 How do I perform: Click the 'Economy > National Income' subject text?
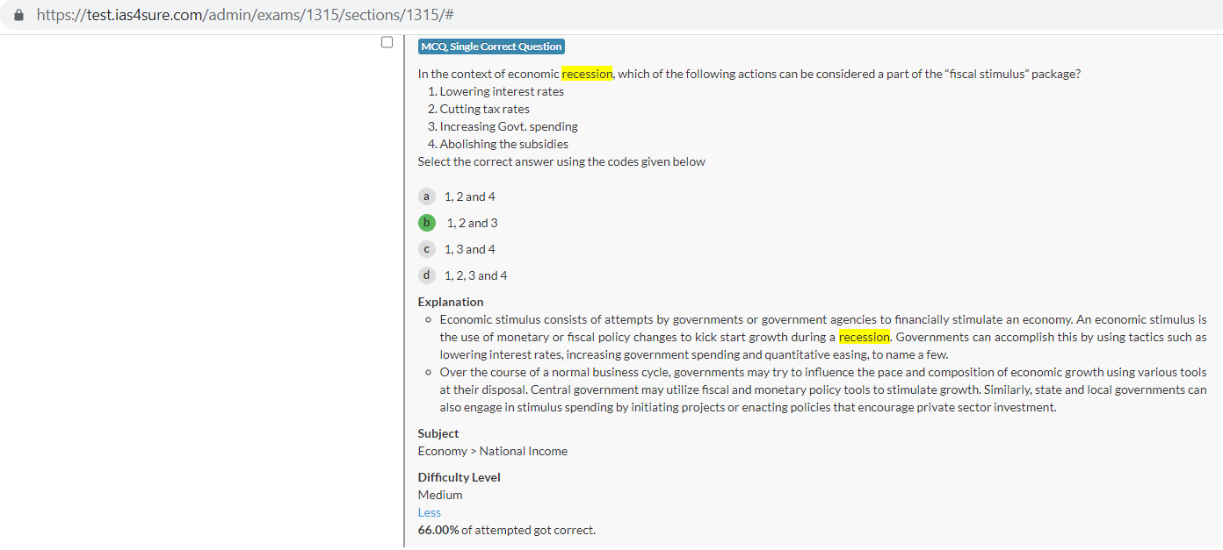point(493,451)
